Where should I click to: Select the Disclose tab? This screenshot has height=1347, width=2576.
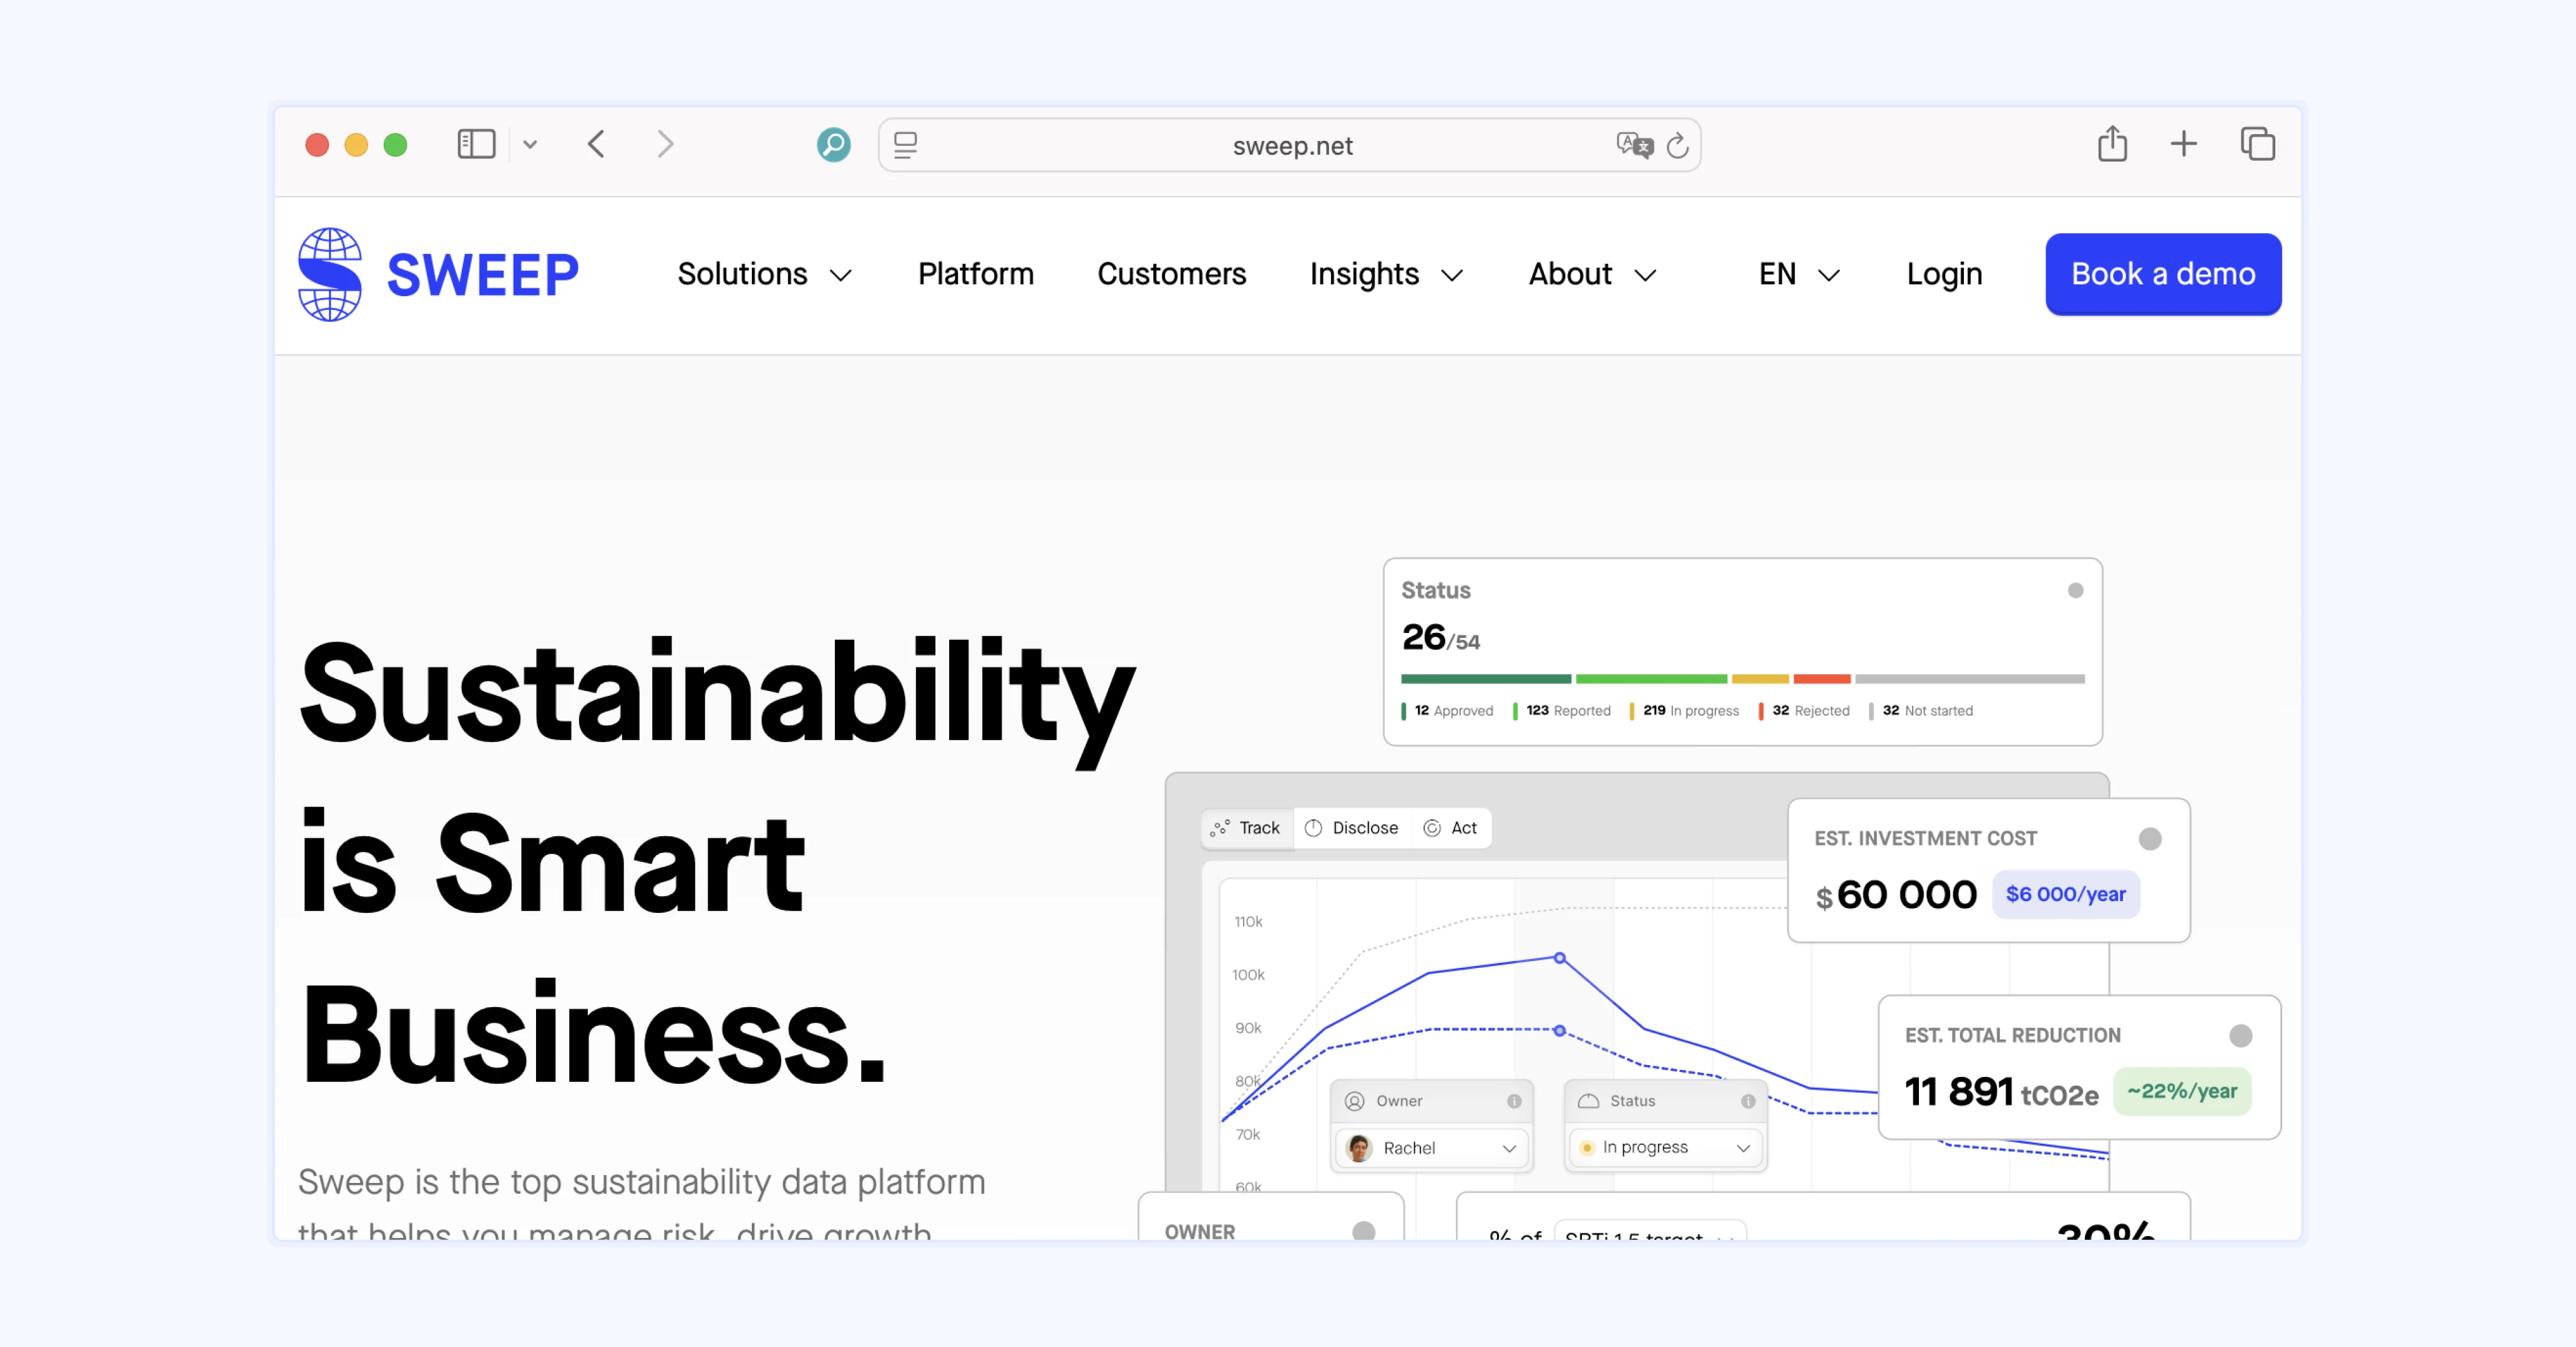pos(1352,828)
